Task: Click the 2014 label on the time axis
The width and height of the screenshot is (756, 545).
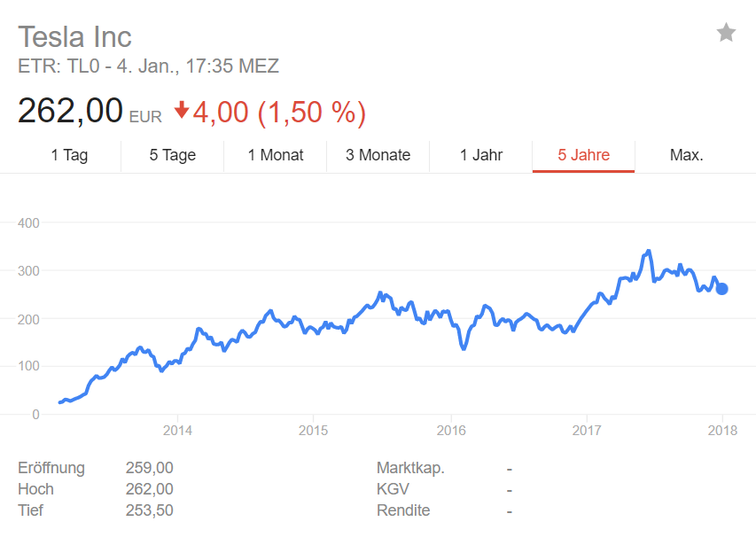Action: pos(177,430)
